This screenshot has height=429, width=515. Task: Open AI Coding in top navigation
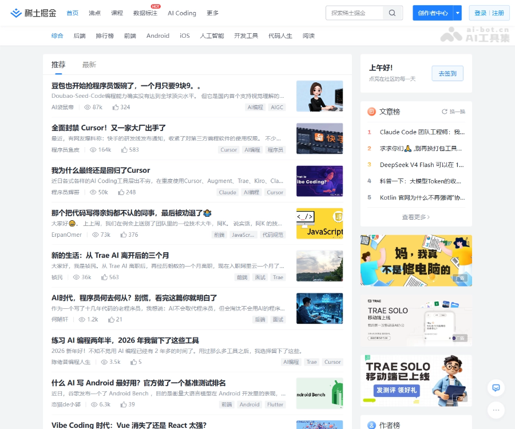point(181,13)
